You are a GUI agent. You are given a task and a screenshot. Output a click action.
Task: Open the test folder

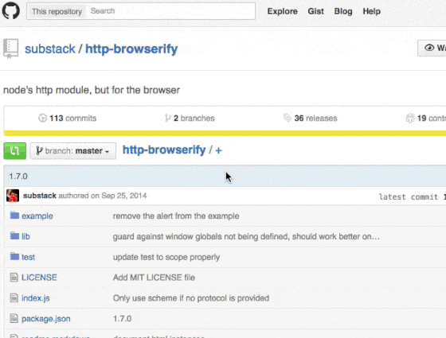(28, 257)
